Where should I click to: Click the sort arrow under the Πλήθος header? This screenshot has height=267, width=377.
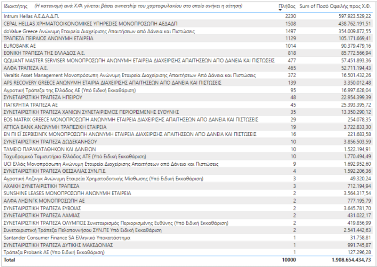point(280,10)
